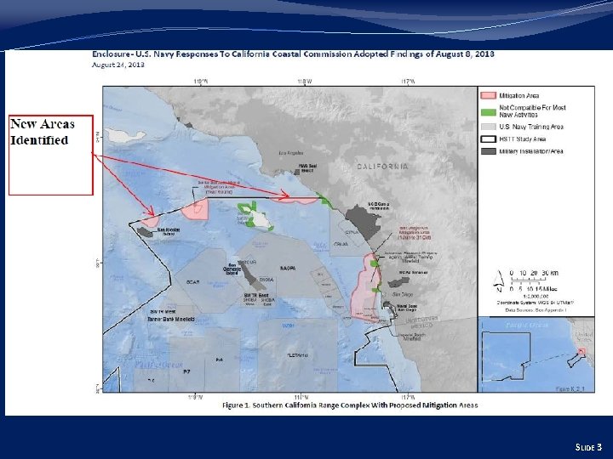Click the blue 'W291' label
The image size is (613, 459).
[289, 325]
